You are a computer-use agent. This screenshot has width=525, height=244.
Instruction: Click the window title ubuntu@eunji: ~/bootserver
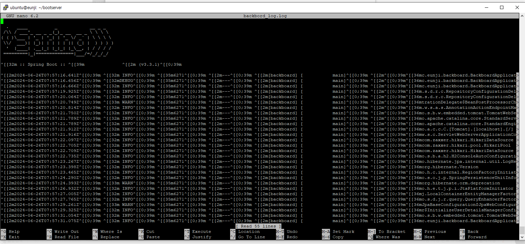(36, 8)
